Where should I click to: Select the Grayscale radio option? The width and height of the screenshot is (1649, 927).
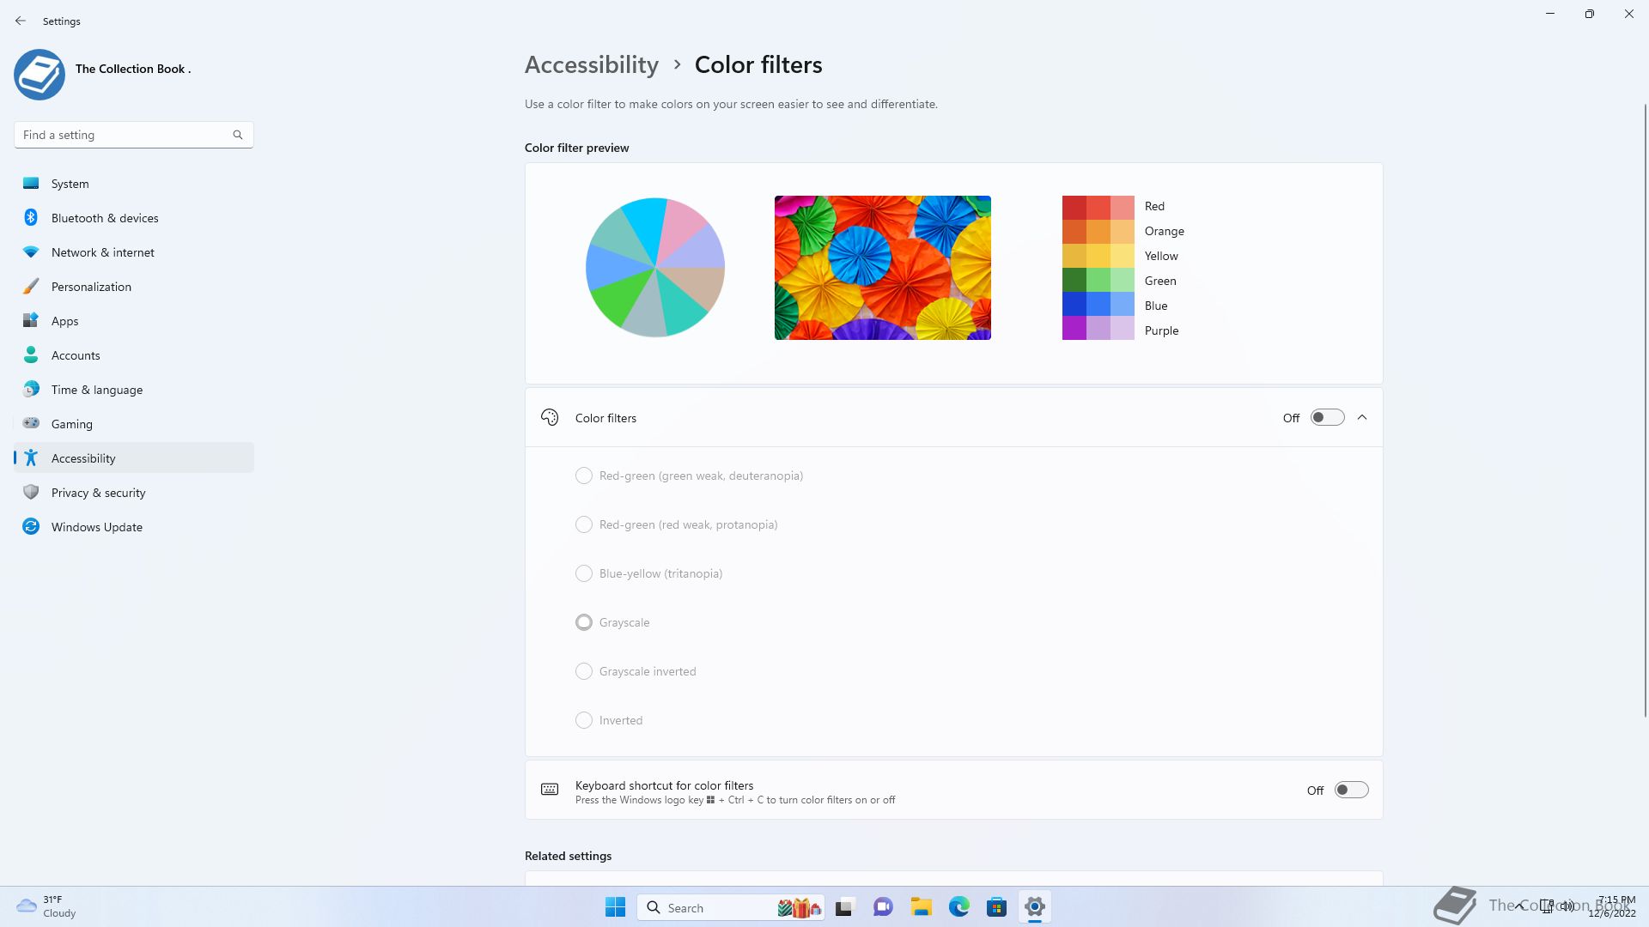584,622
